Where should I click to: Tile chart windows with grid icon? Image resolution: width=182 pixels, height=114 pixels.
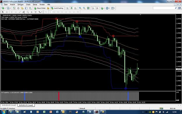pos(88,8)
